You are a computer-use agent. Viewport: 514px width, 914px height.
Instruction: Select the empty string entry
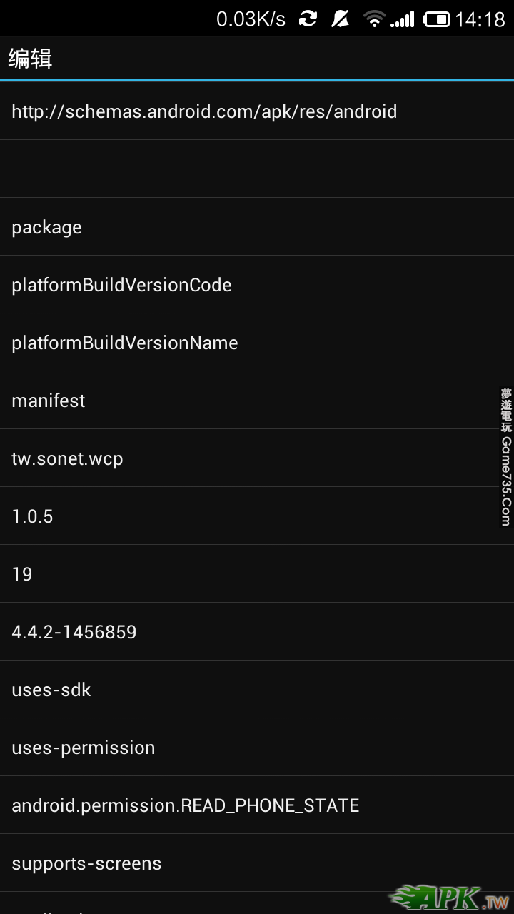click(257, 169)
